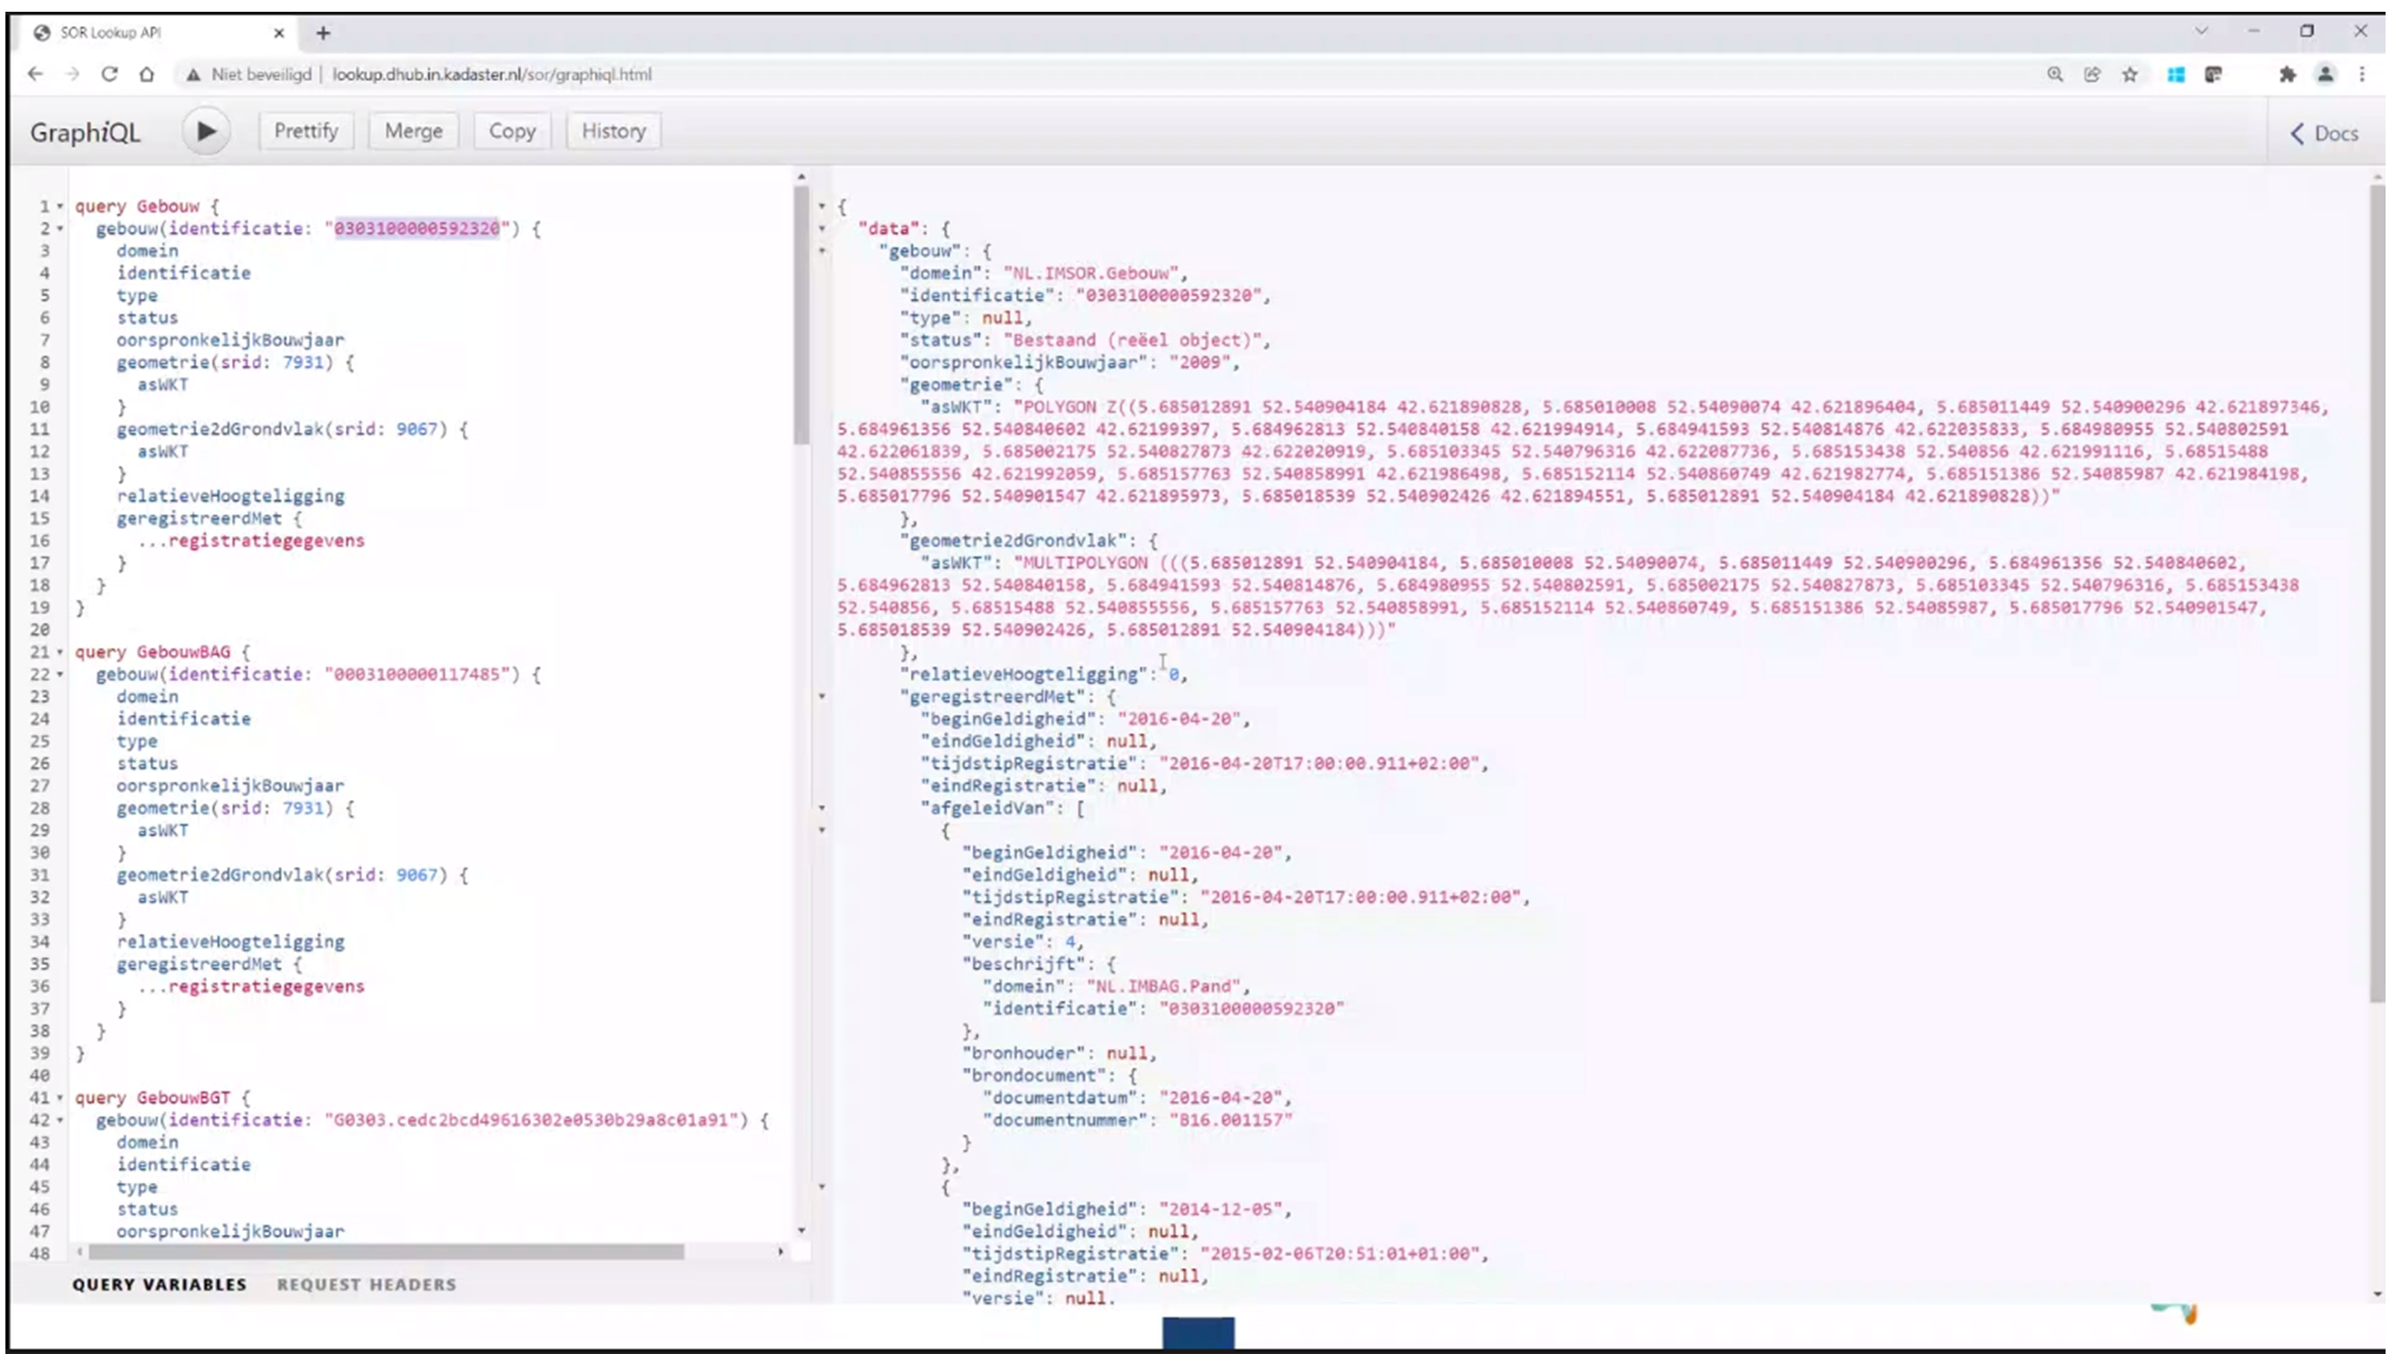Click the "NL.IMBAG.Pand" domein value
The width and height of the screenshot is (2400, 1363).
1164,986
